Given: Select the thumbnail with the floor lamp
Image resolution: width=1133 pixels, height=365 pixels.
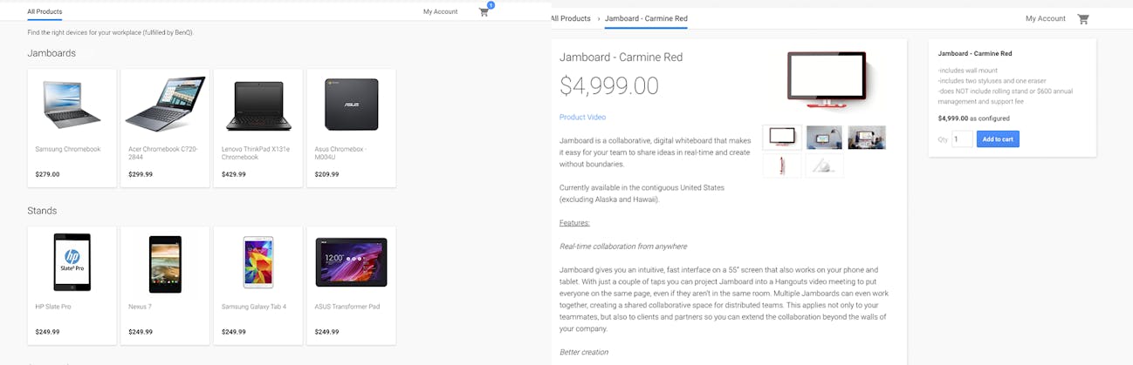Looking at the screenshot, I should click(x=824, y=138).
